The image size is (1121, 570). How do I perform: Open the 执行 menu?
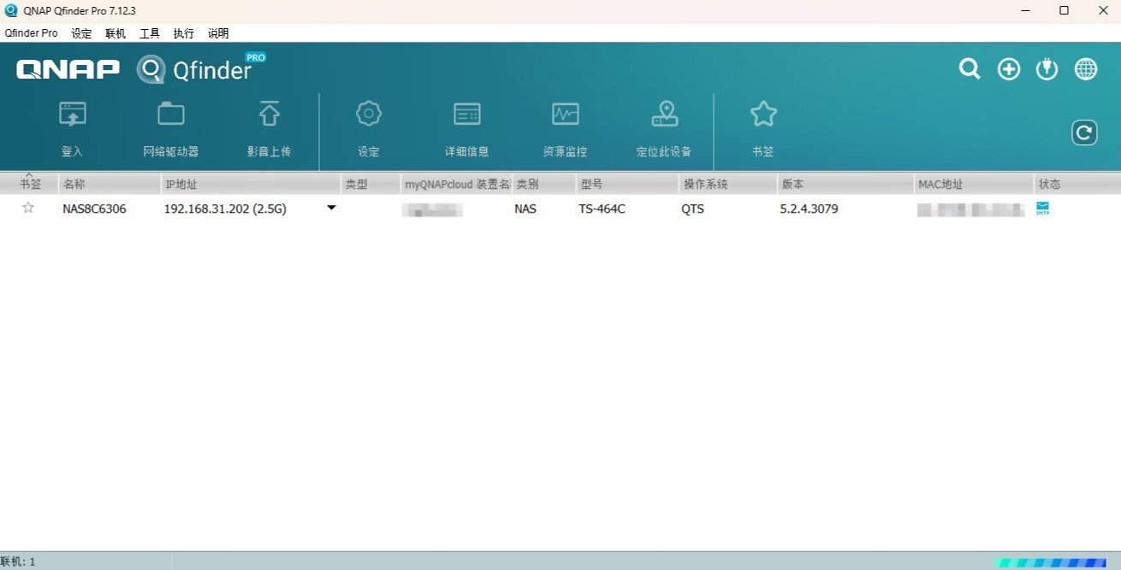click(x=184, y=33)
